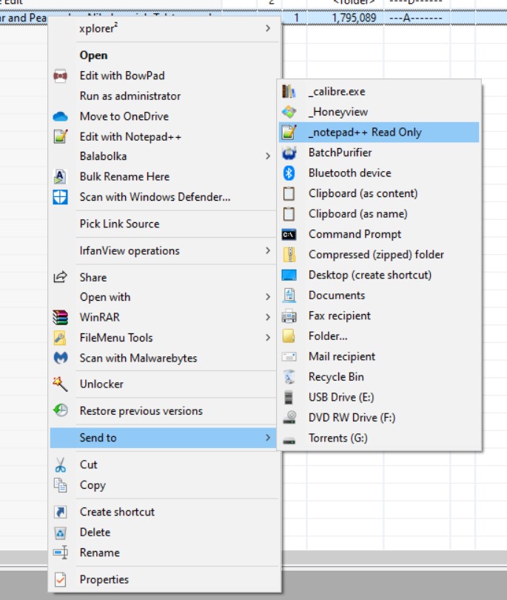Image resolution: width=507 pixels, height=600 pixels.
Task: Click the file size value 1,795,089
Action: pos(354,18)
